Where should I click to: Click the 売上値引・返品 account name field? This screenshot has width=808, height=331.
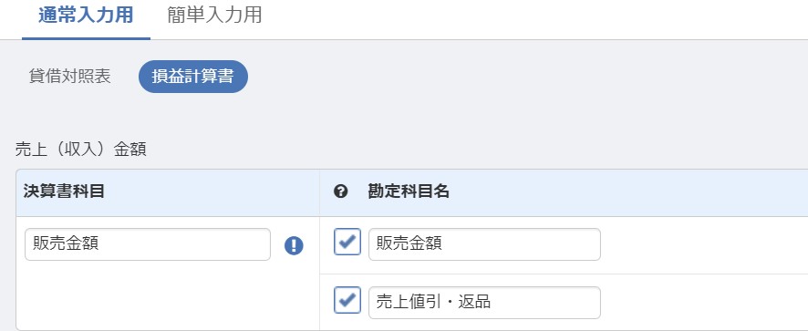click(x=484, y=303)
